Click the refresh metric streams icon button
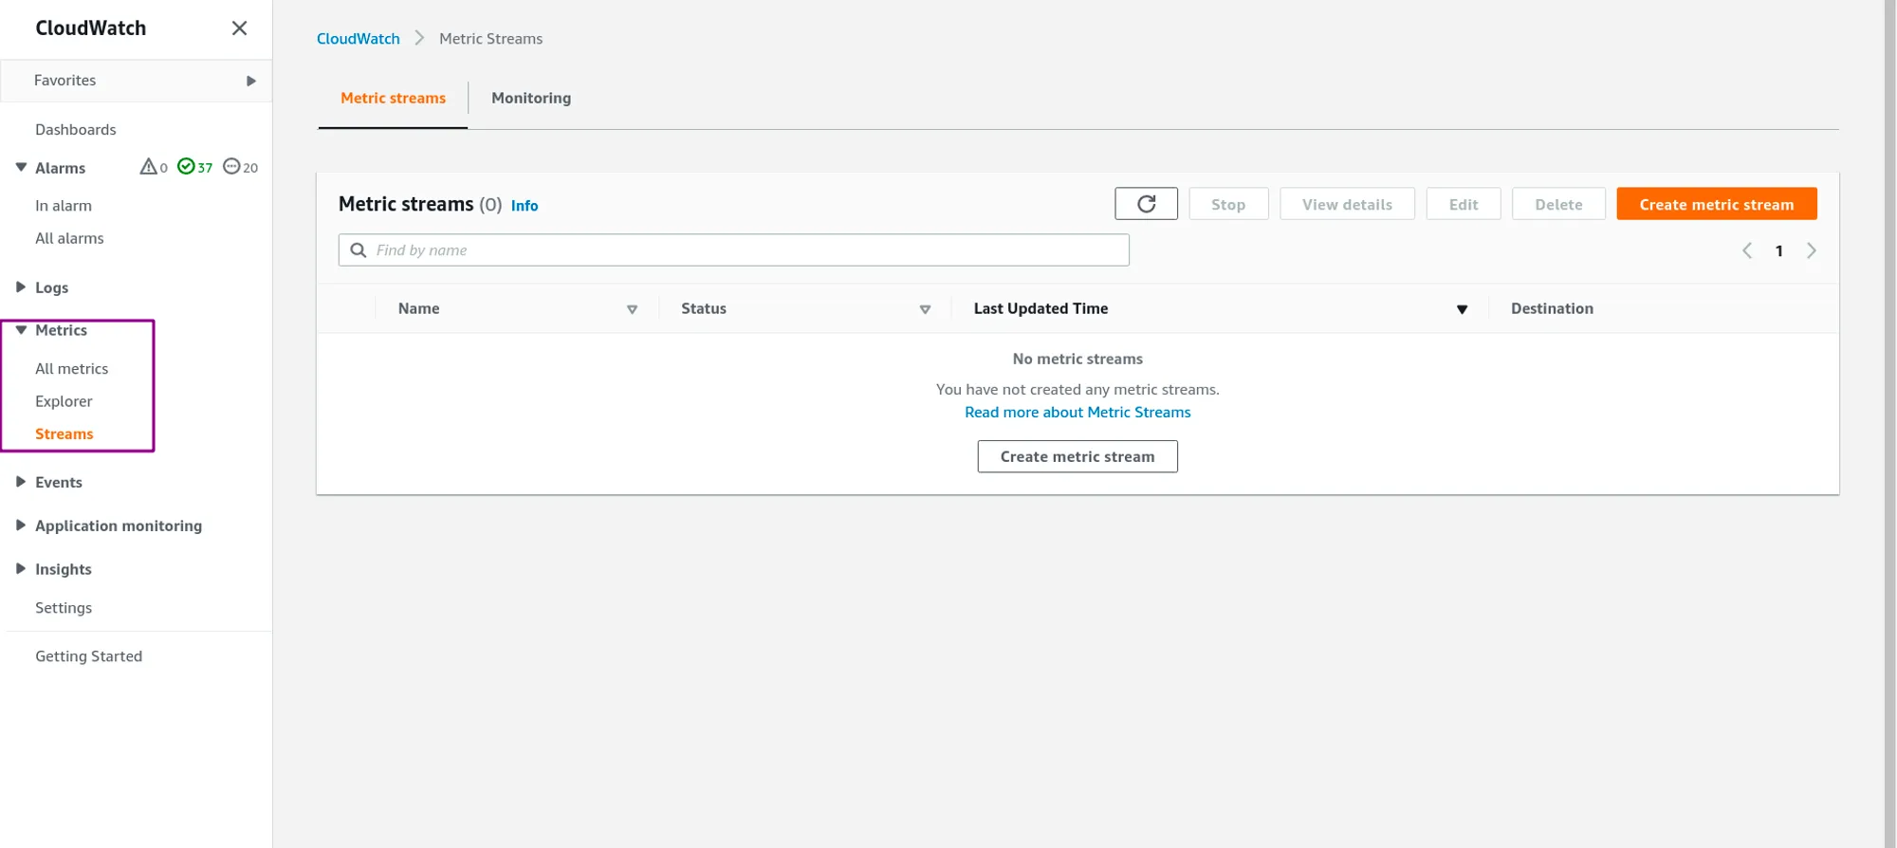The image size is (1897, 848). (1146, 204)
